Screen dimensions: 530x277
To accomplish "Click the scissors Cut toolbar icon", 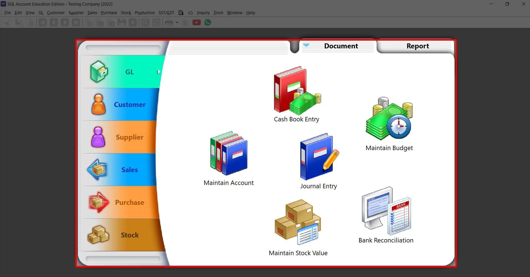I will tap(7, 22).
